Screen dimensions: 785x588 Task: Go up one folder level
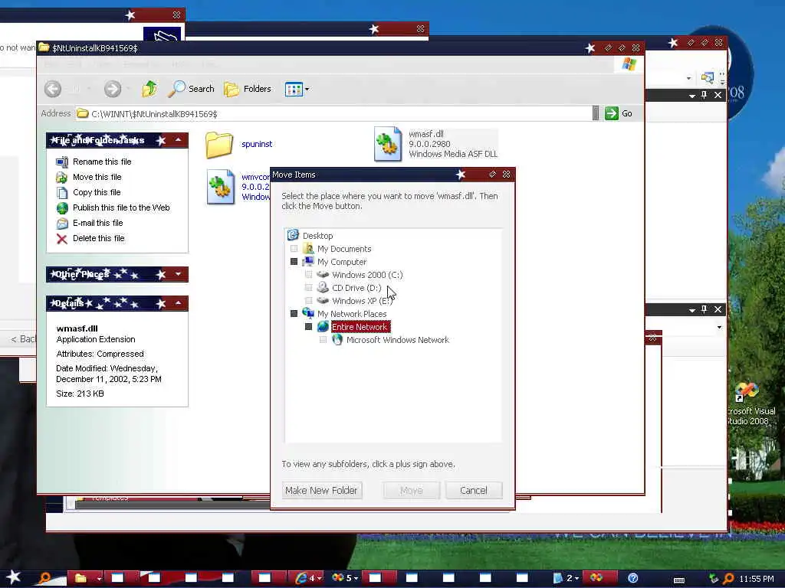(x=149, y=89)
